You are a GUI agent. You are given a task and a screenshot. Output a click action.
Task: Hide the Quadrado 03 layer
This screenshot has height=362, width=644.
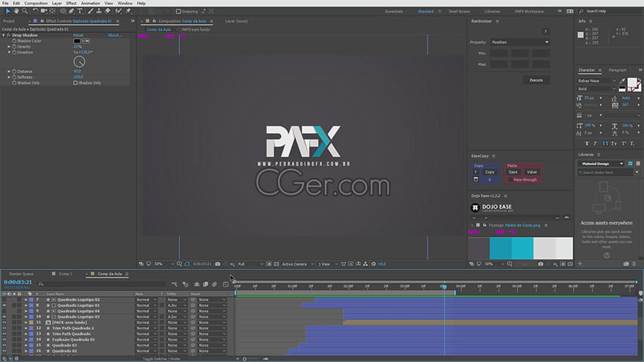pos(4,346)
